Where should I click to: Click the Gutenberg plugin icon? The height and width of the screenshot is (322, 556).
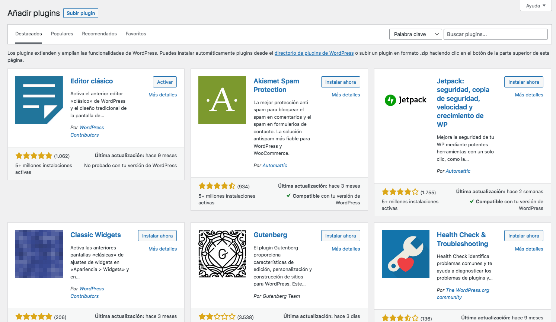(222, 254)
